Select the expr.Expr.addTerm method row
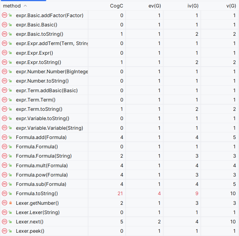 point(52,44)
